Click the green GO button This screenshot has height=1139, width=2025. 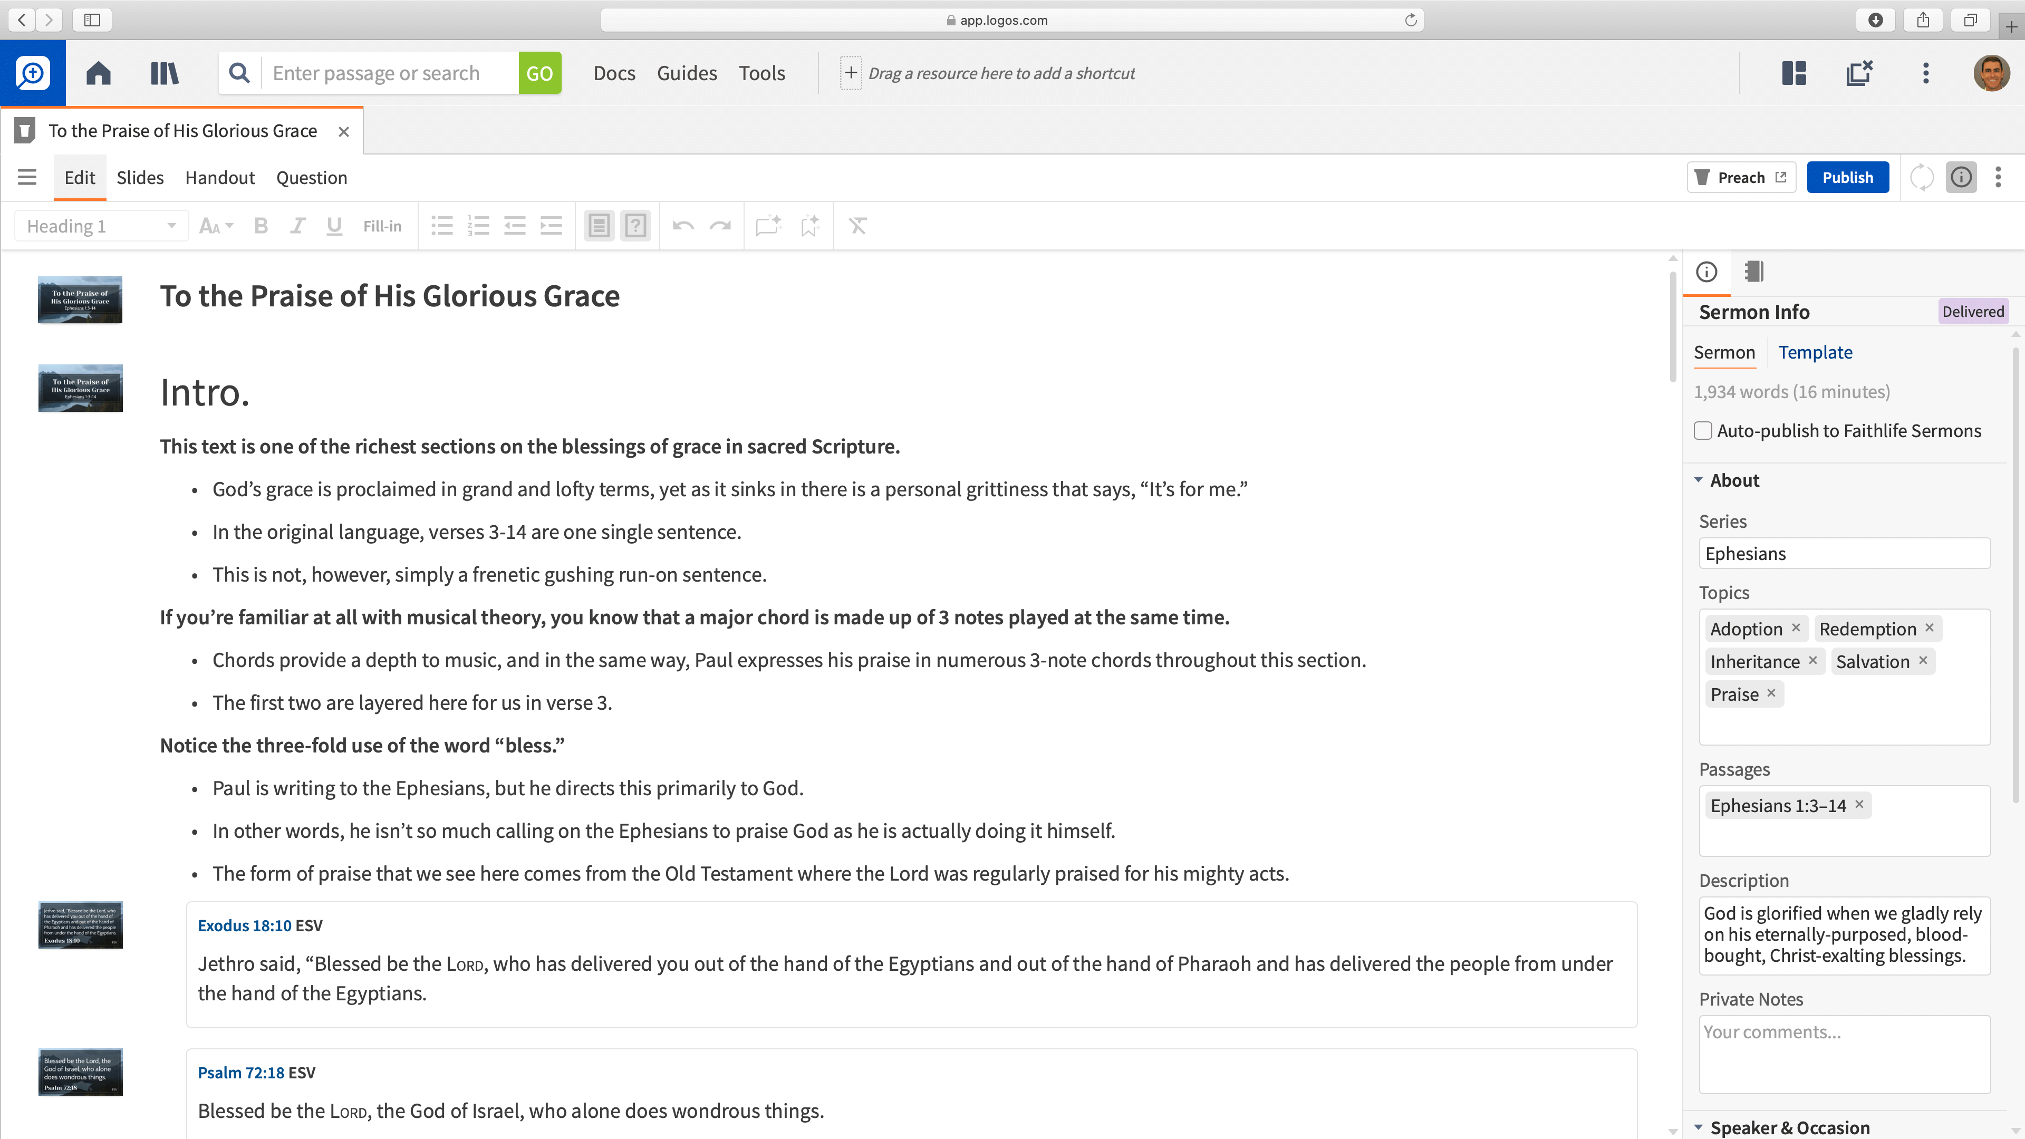(x=540, y=73)
